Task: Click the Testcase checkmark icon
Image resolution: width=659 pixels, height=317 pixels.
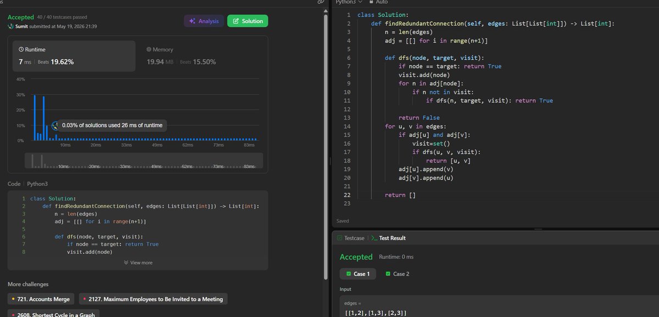Action: 339,238
